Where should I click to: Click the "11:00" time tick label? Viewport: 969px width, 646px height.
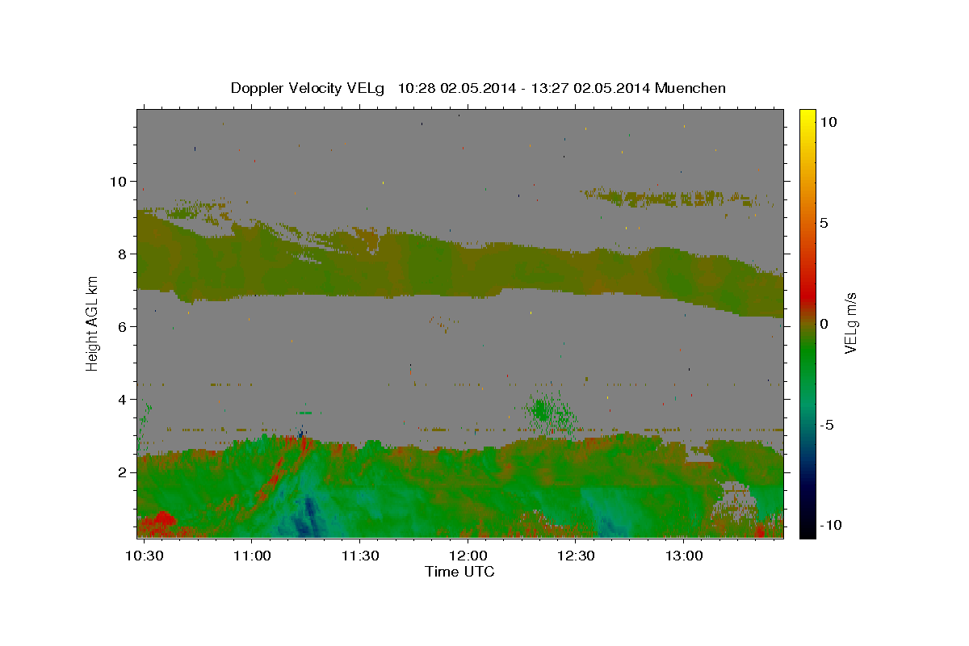click(x=251, y=556)
